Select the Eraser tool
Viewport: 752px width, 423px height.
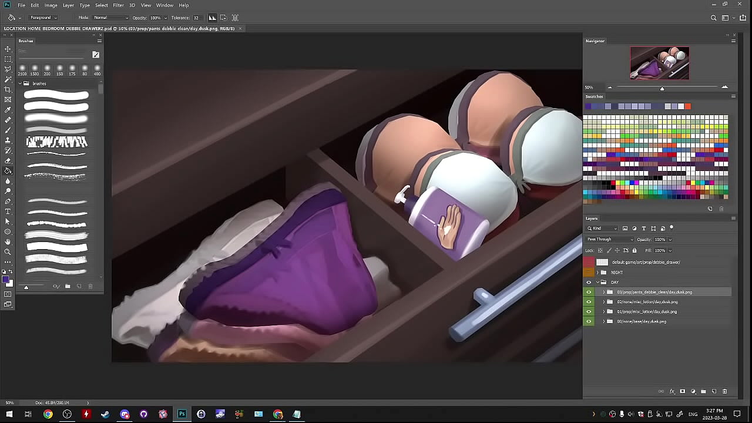(8, 160)
